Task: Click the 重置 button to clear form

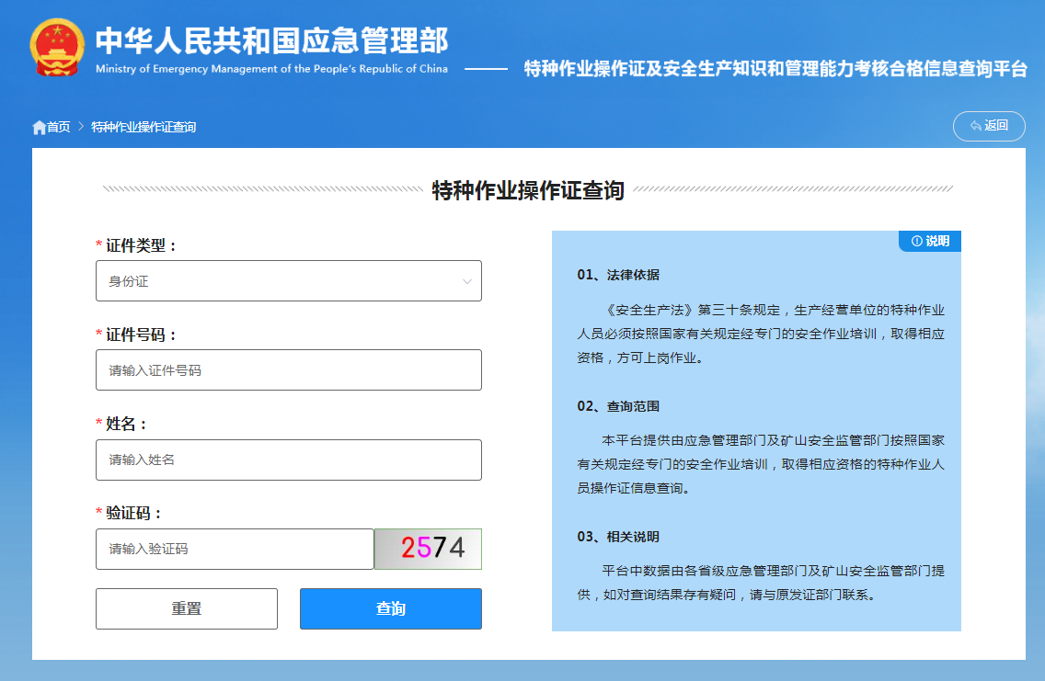Action: click(187, 608)
